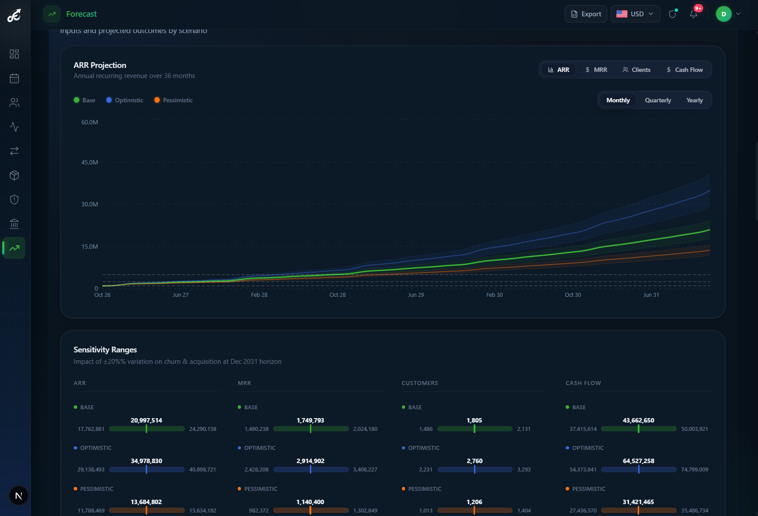Click the ARR Pessimistic value 13,684,802
The image size is (758, 516).
point(146,502)
